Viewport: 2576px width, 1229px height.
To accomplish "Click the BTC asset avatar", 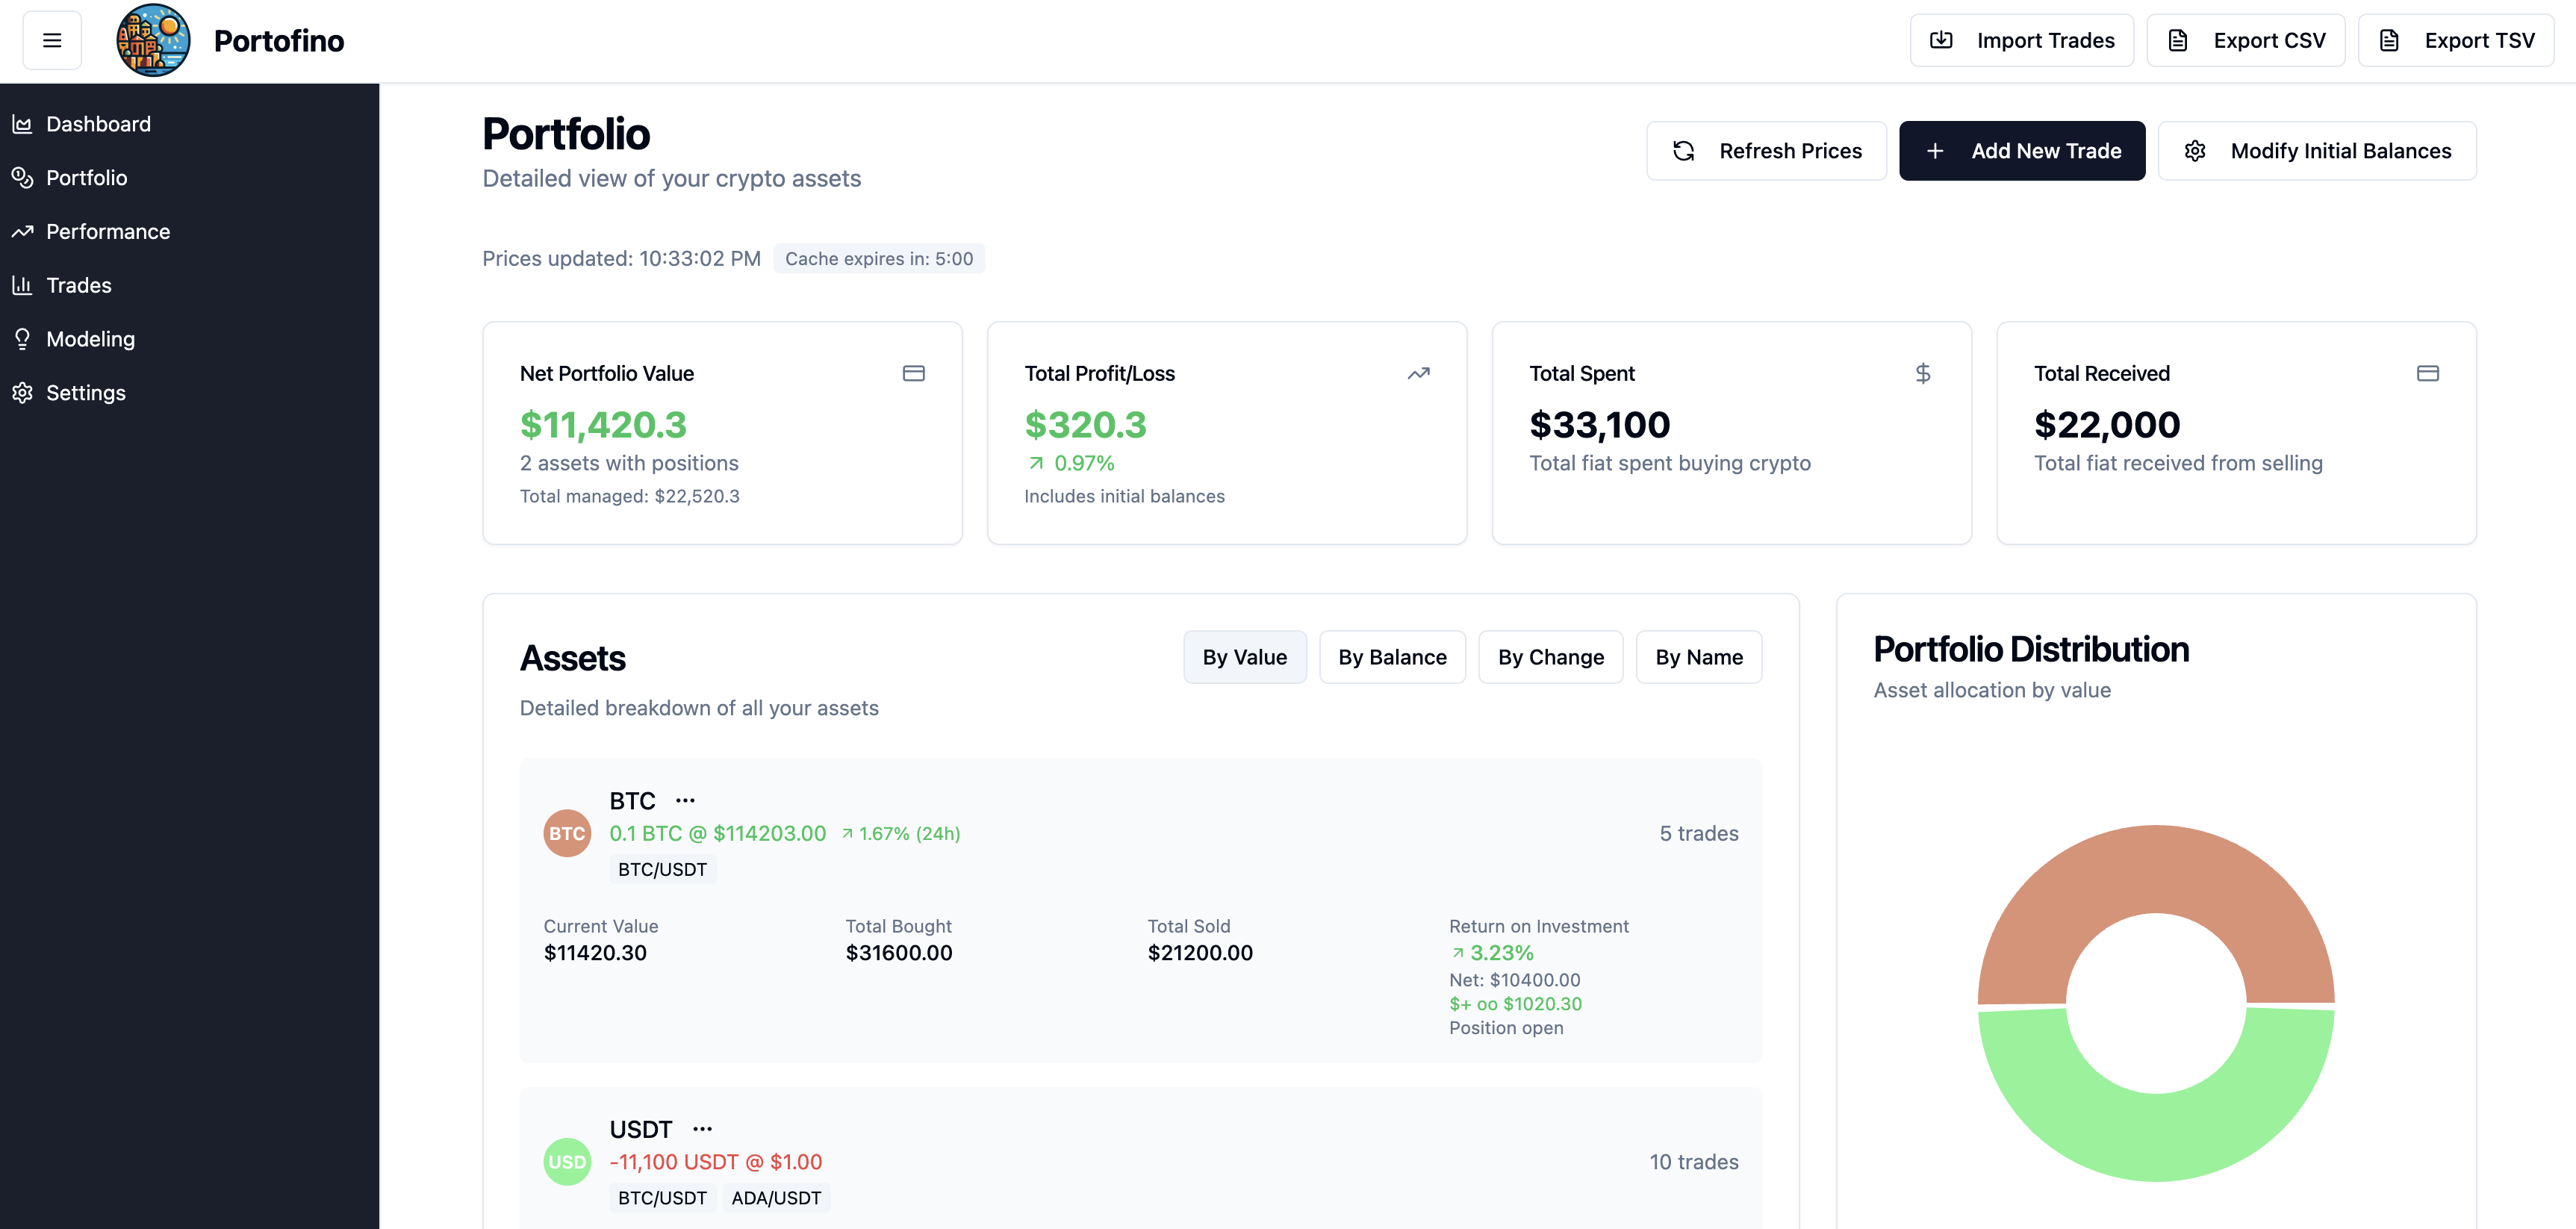I will pyautogui.click(x=567, y=833).
